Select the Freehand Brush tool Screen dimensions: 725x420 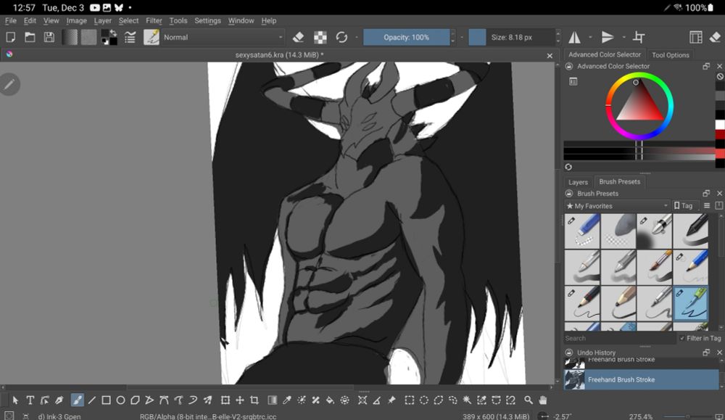(x=77, y=400)
